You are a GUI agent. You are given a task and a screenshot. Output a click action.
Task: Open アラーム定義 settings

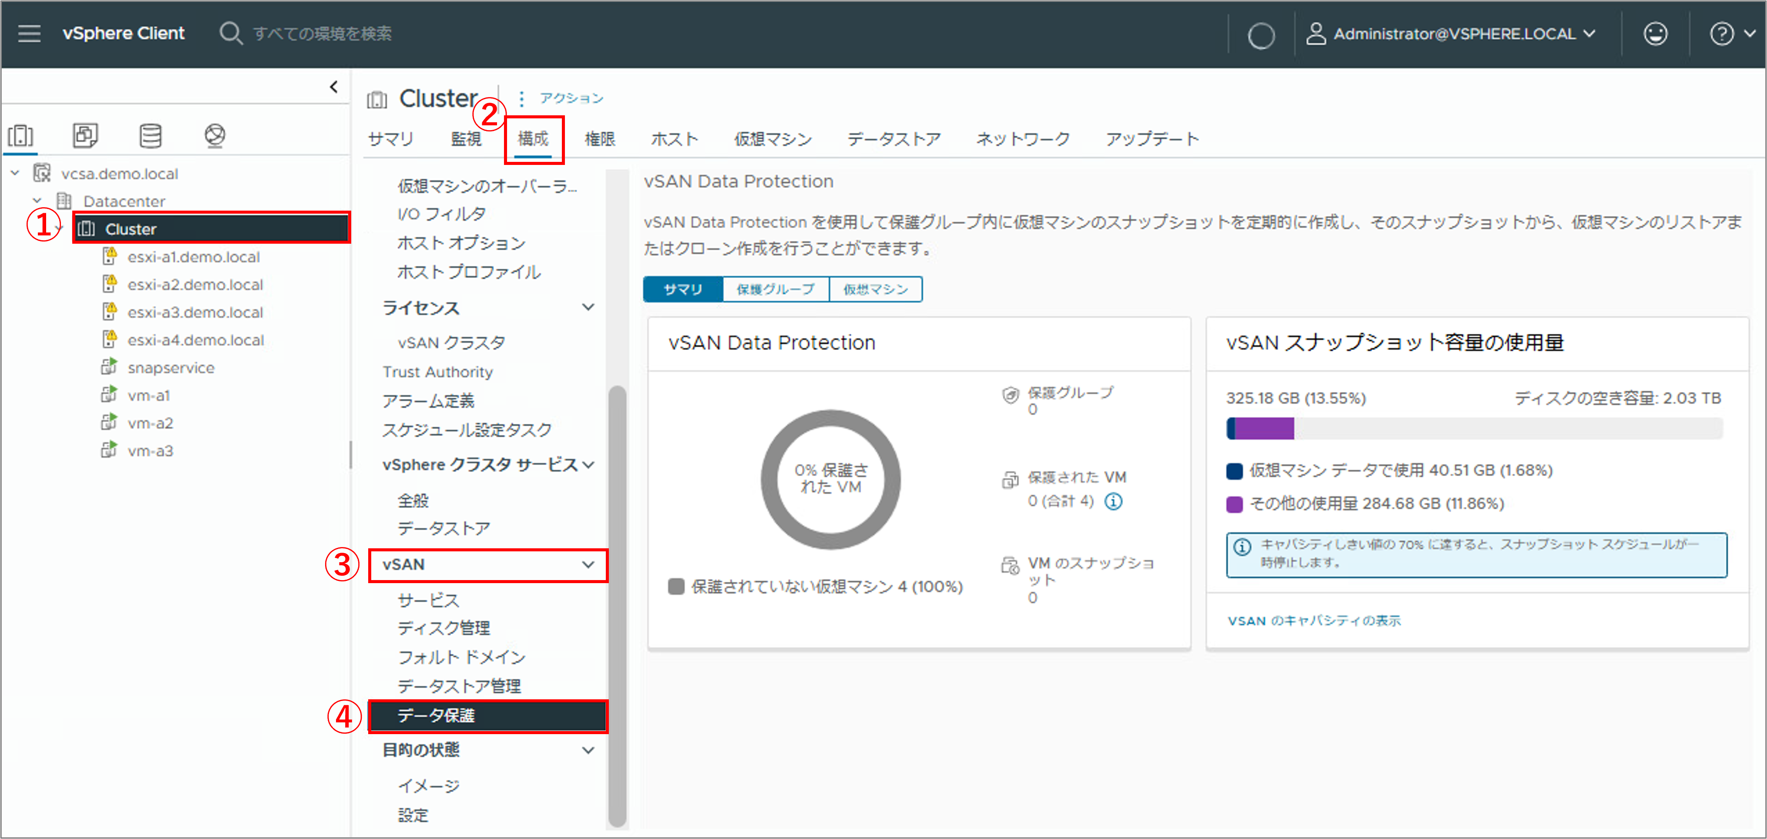tap(428, 401)
